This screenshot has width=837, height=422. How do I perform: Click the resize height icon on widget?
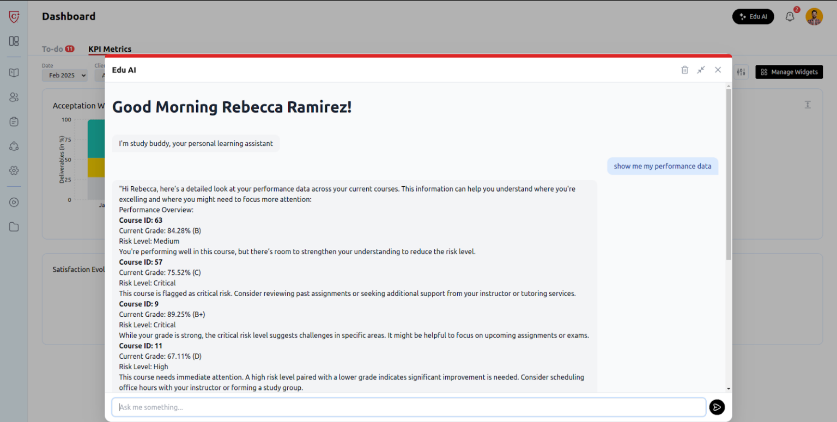coord(808,105)
